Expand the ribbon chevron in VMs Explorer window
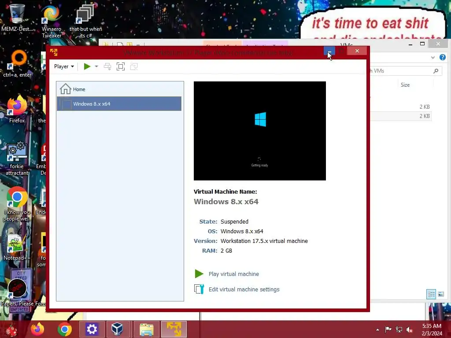 pyautogui.click(x=433, y=58)
